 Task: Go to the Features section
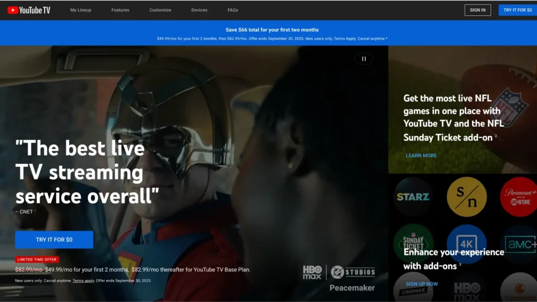pyautogui.click(x=120, y=10)
